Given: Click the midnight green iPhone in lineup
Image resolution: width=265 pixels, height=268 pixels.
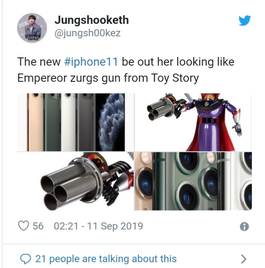Looking at the screenshot, I should (x=53, y=122).
